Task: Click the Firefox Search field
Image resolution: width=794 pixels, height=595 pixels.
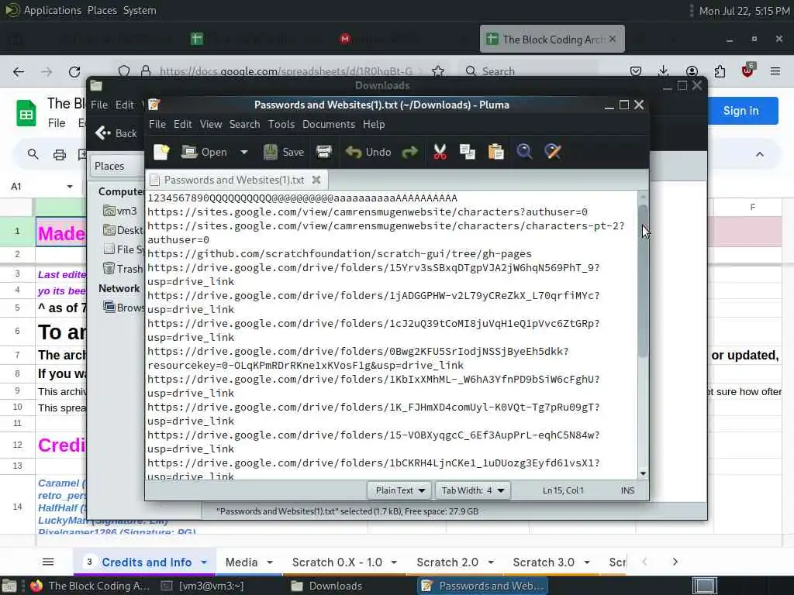Action: tap(528, 71)
